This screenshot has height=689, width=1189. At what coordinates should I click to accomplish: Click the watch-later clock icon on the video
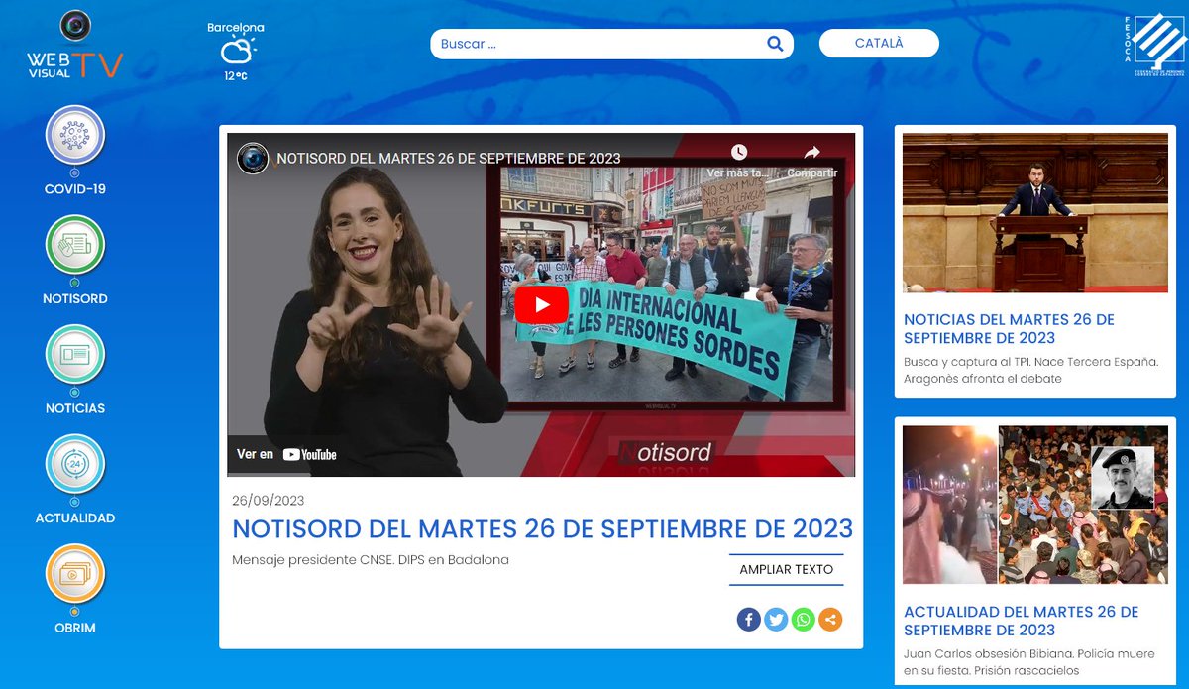point(740,154)
